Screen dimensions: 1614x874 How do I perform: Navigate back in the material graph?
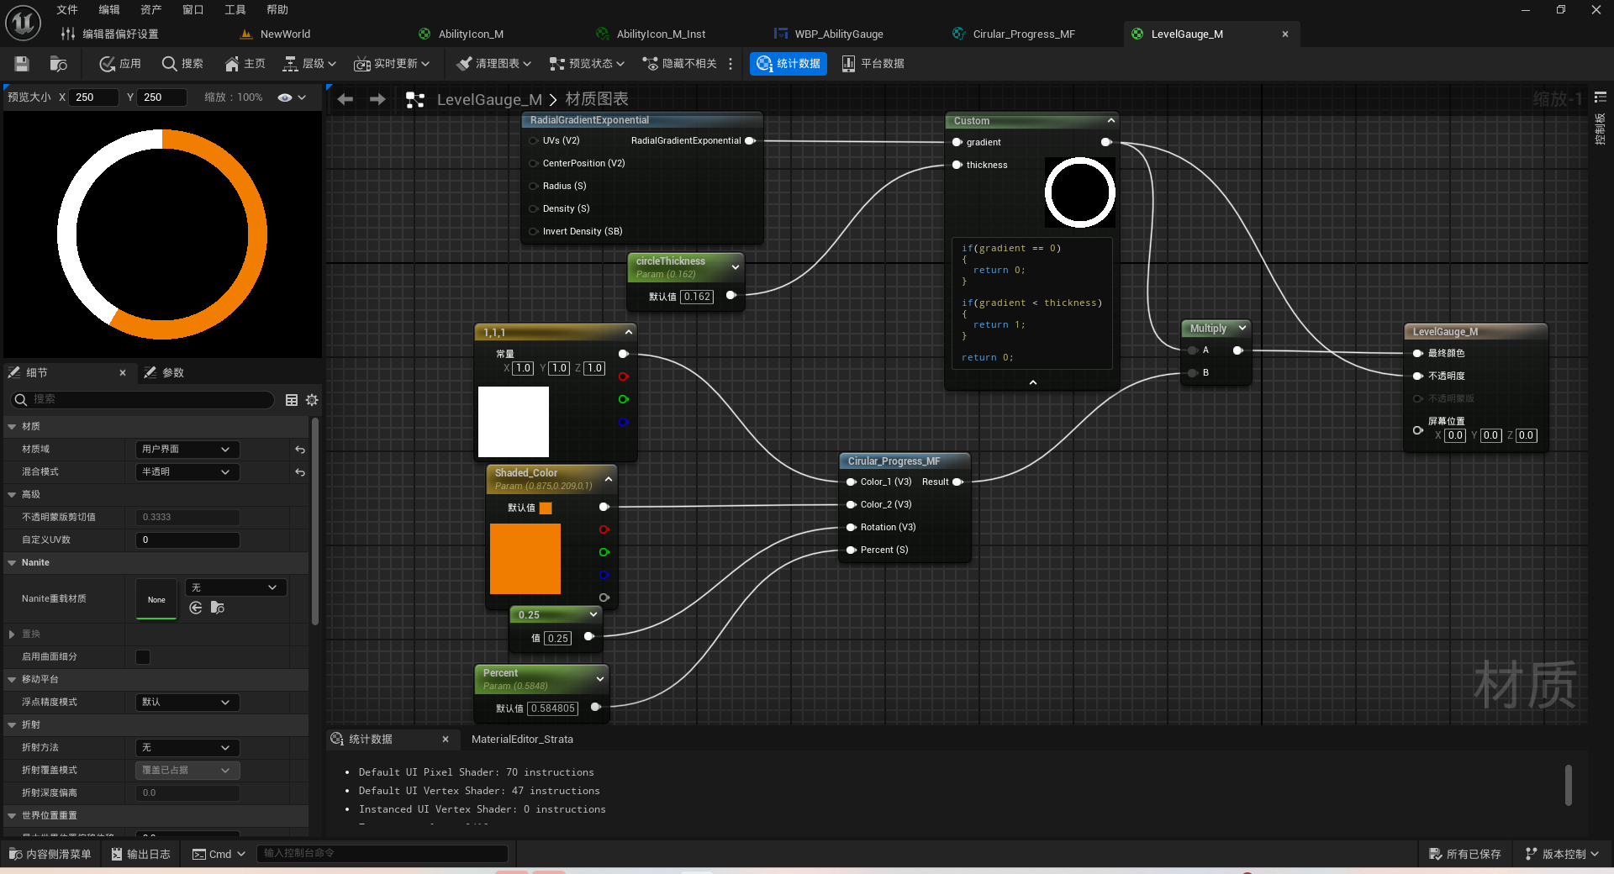pyautogui.click(x=345, y=99)
